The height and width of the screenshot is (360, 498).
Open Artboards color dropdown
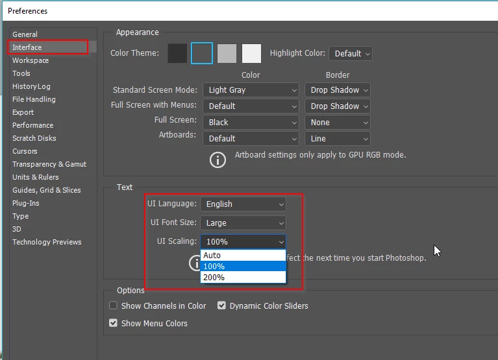tap(251, 139)
